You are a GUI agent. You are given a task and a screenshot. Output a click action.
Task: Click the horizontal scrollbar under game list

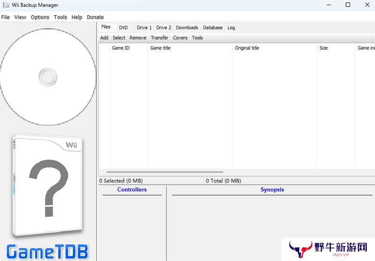[165, 172]
